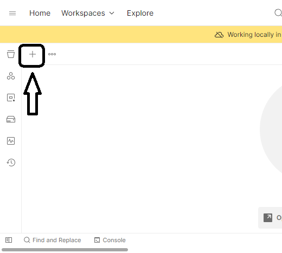
Task: Open the Console panel
Action: (110, 240)
